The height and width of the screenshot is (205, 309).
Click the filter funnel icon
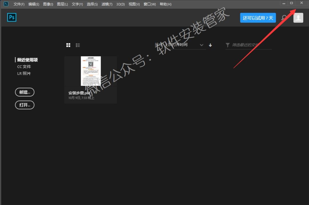click(x=228, y=45)
